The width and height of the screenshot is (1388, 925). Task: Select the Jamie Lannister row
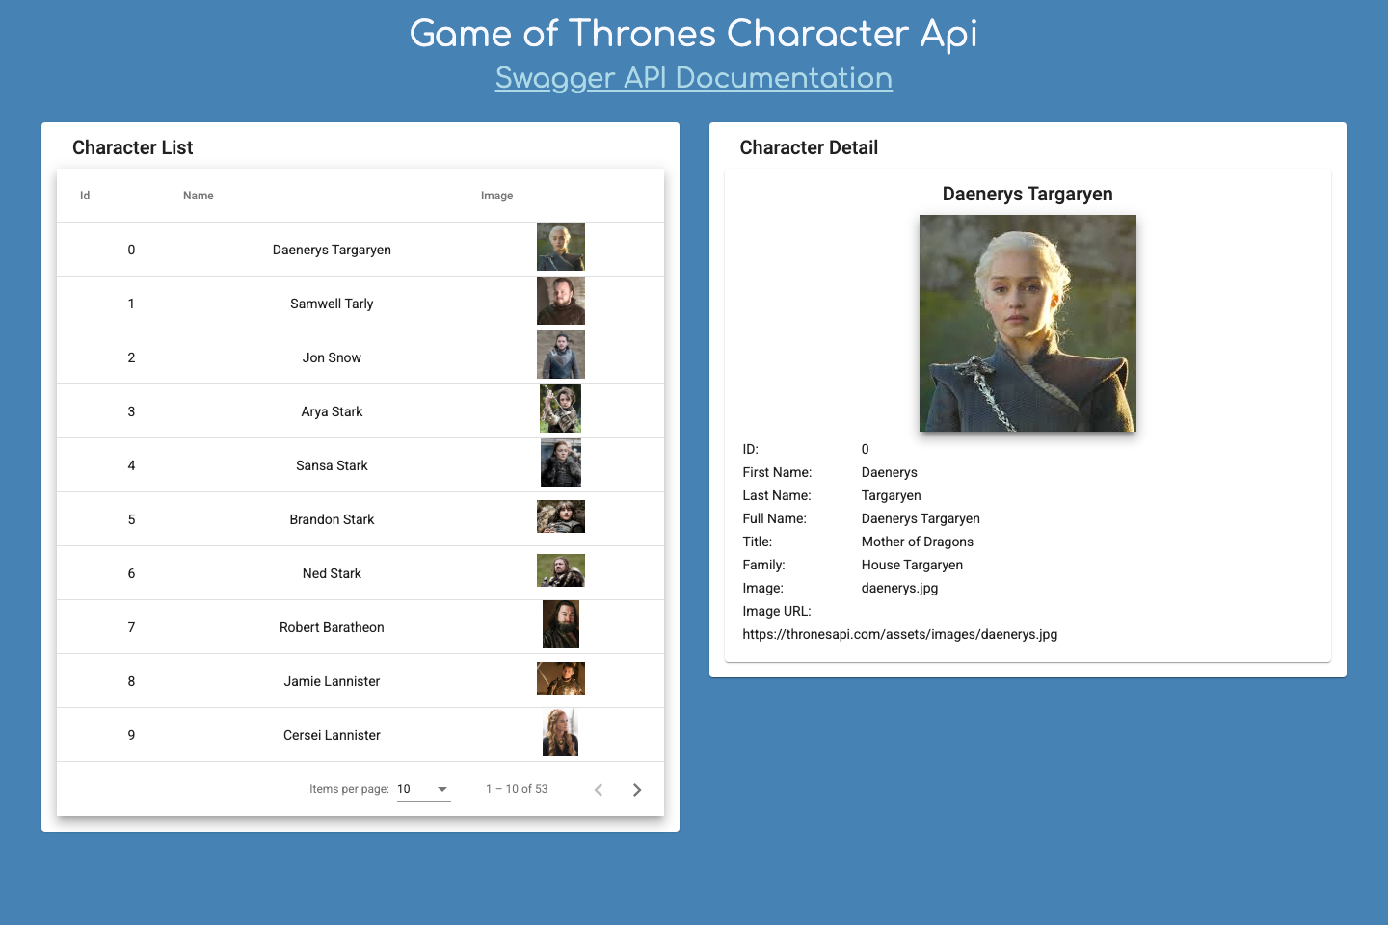click(332, 680)
